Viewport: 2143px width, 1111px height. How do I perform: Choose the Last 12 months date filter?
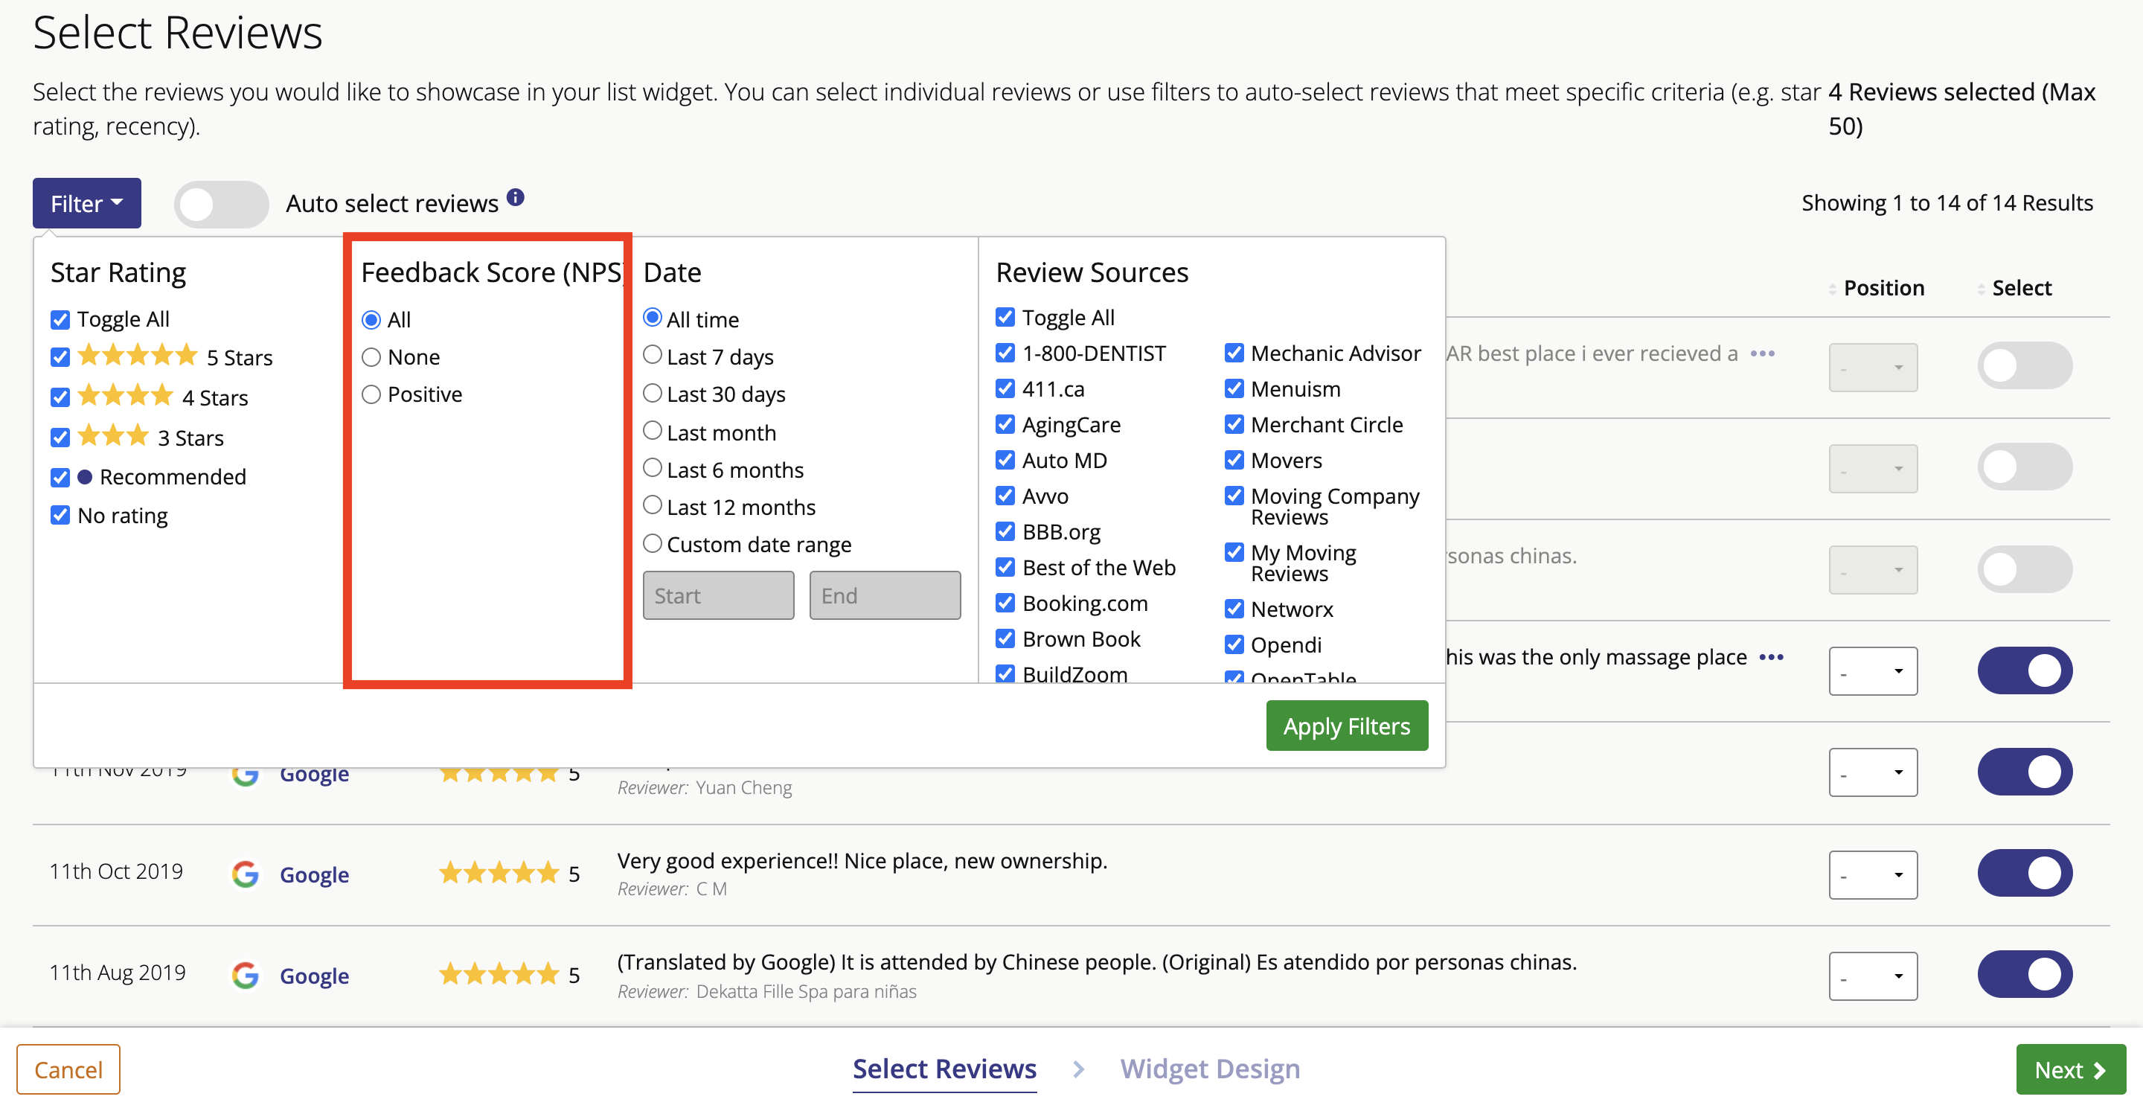pos(653,505)
